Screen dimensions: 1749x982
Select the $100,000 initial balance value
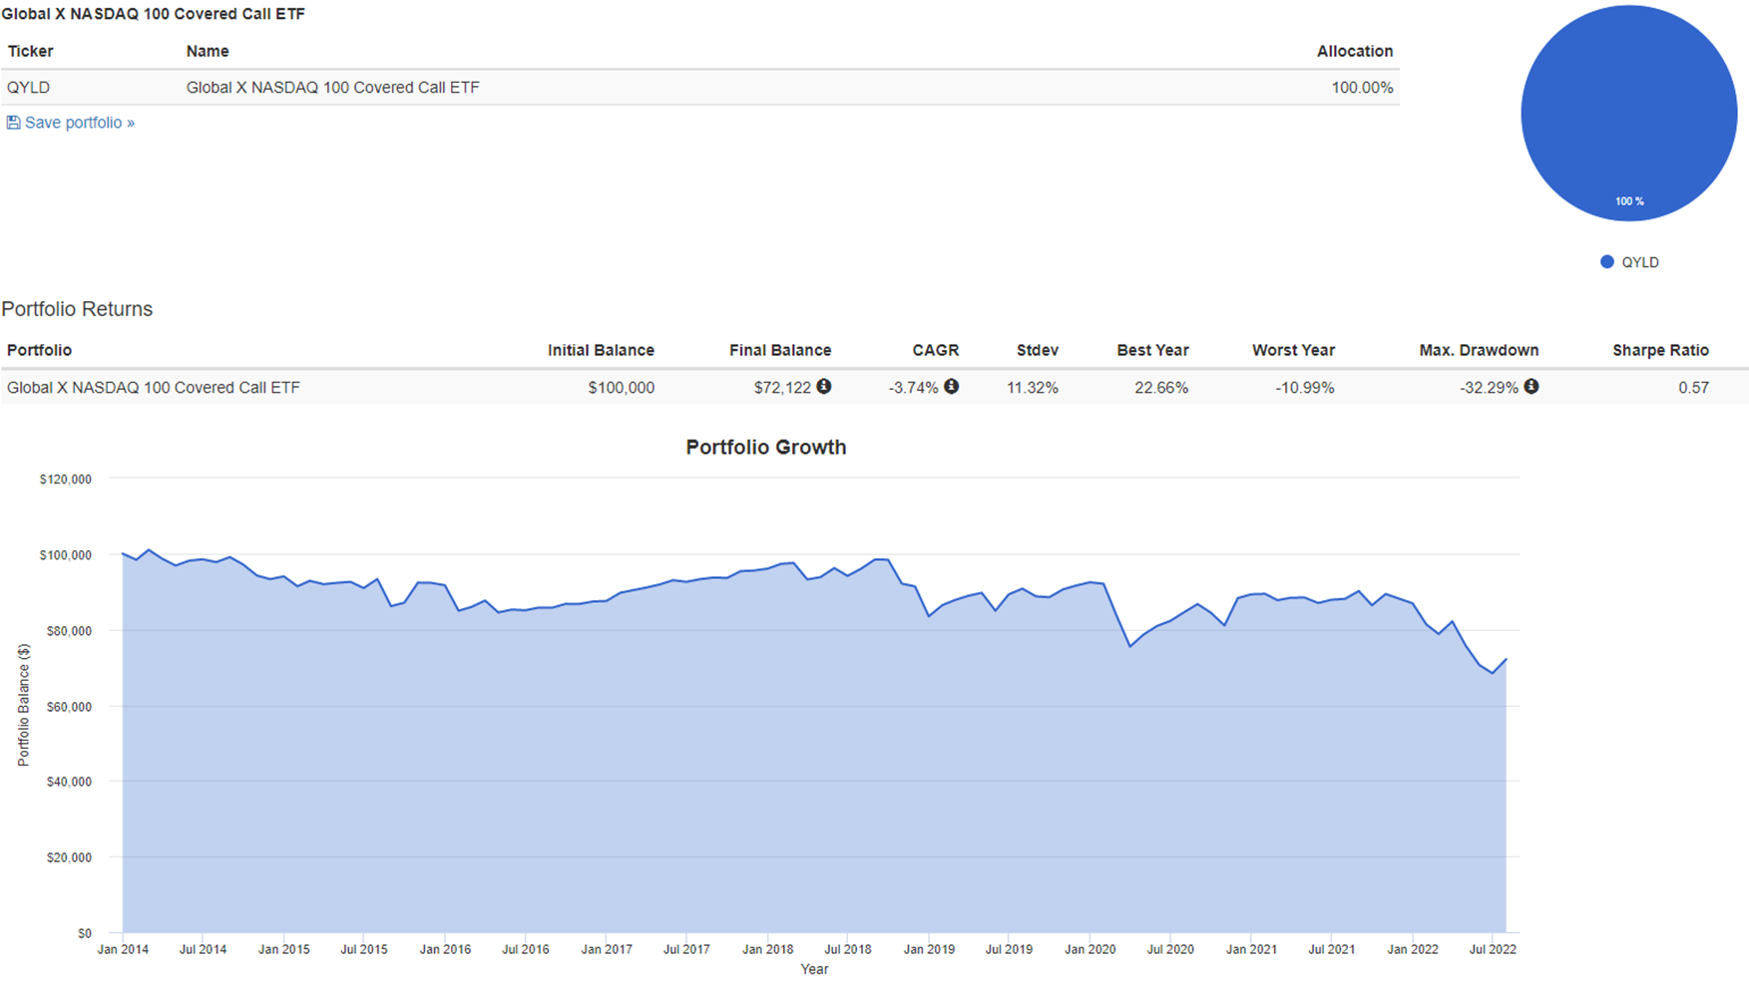(x=621, y=388)
